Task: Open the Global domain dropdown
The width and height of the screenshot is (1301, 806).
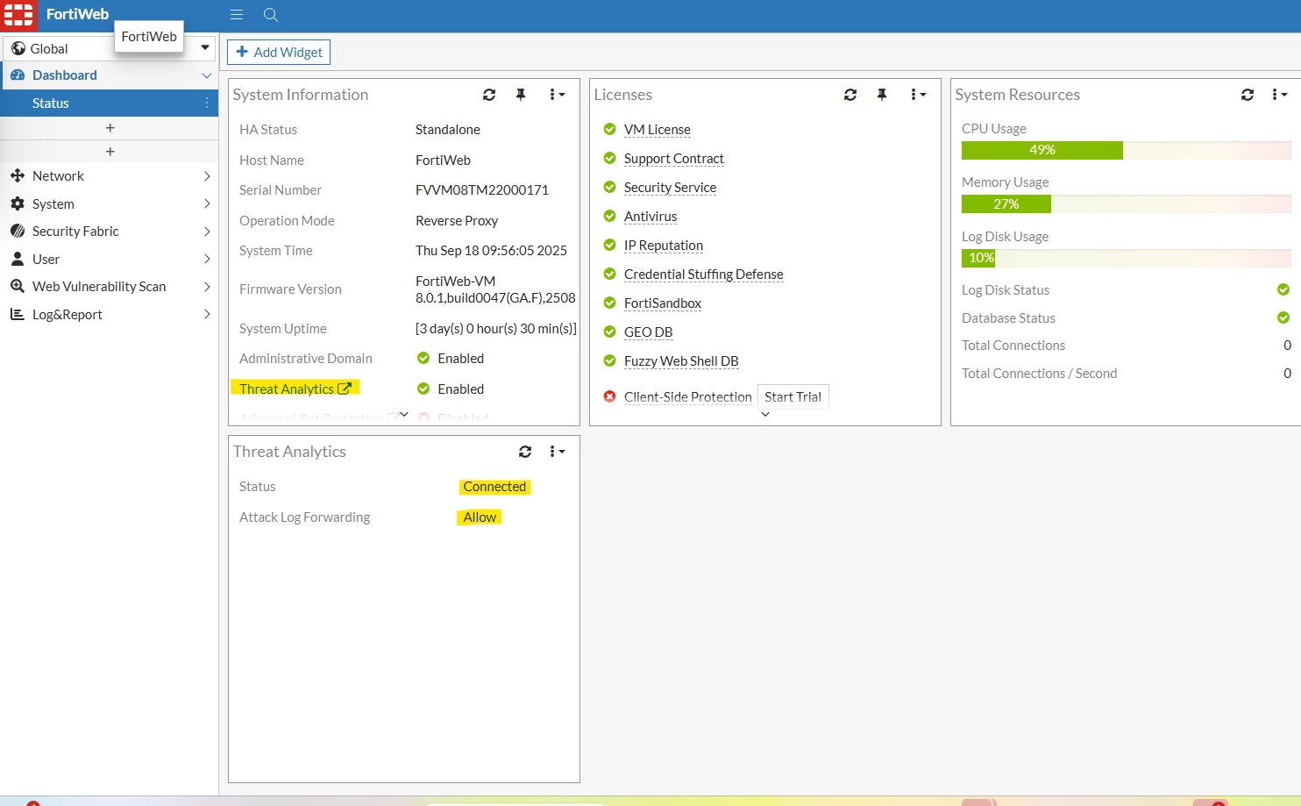Action: [x=205, y=47]
